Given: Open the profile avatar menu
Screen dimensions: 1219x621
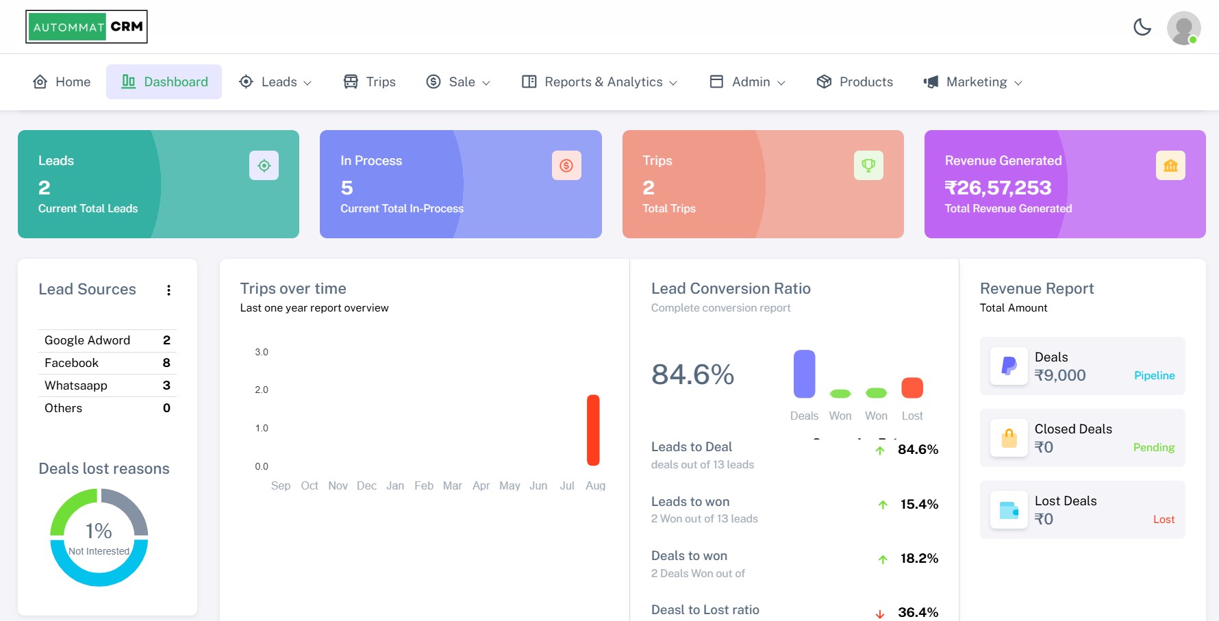Looking at the screenshot, I should (1183, 28).
